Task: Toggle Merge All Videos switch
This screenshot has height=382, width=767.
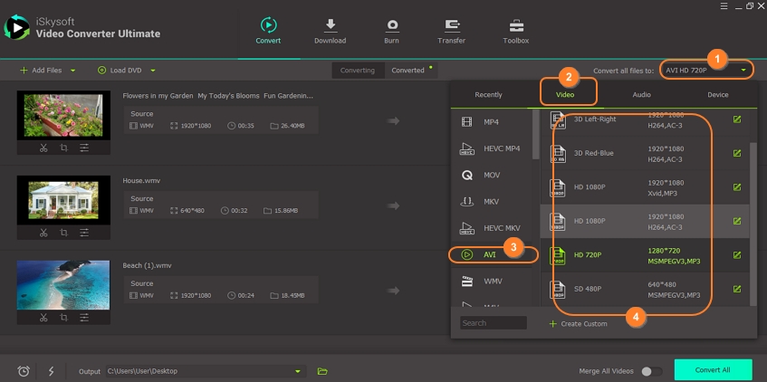Action: click(x=648, y=371)
